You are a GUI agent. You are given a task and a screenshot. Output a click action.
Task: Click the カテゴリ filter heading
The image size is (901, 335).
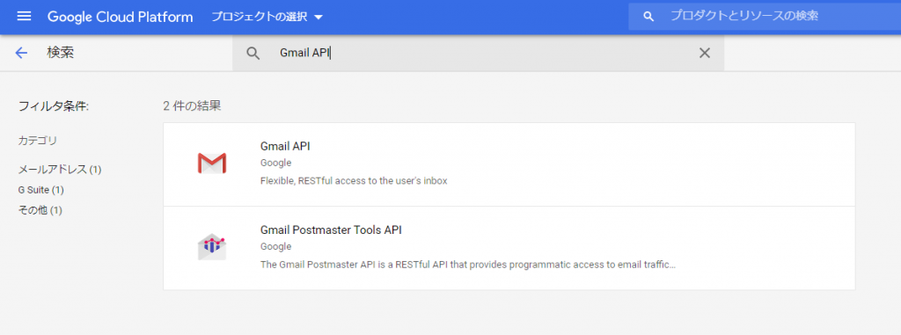pos(38,140)
